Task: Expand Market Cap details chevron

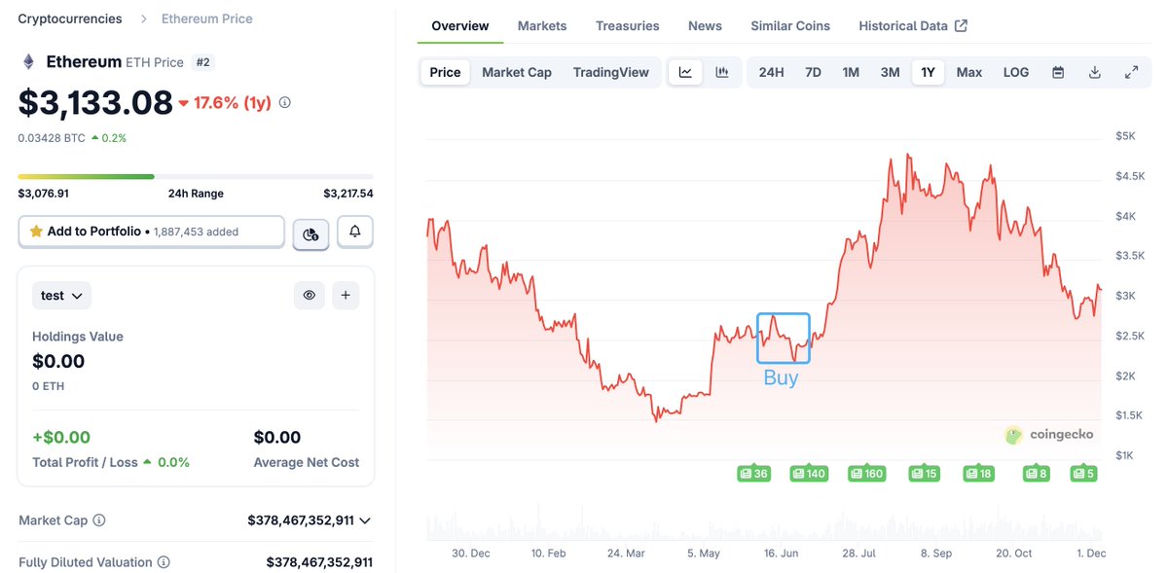Action: click(x=365, y=520)
